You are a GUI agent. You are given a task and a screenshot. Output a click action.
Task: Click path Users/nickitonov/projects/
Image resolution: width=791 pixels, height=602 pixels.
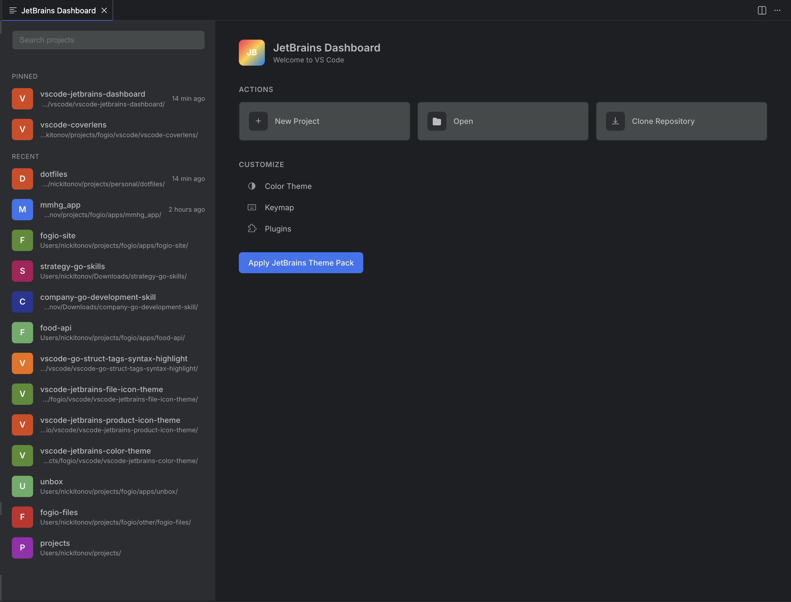point(81,553)
